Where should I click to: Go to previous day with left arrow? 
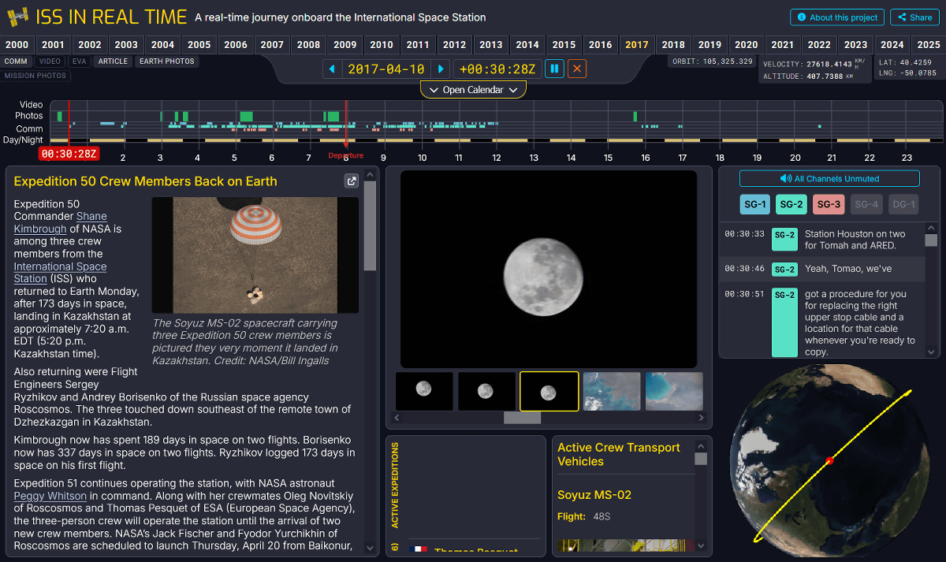coord(333,69)
